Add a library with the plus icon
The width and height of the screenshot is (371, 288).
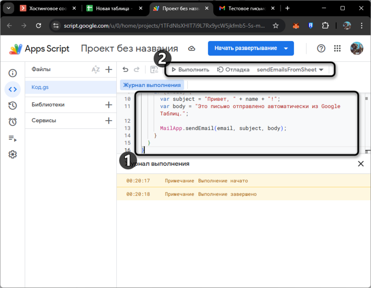pyautogui.click(x=108, y=104)
